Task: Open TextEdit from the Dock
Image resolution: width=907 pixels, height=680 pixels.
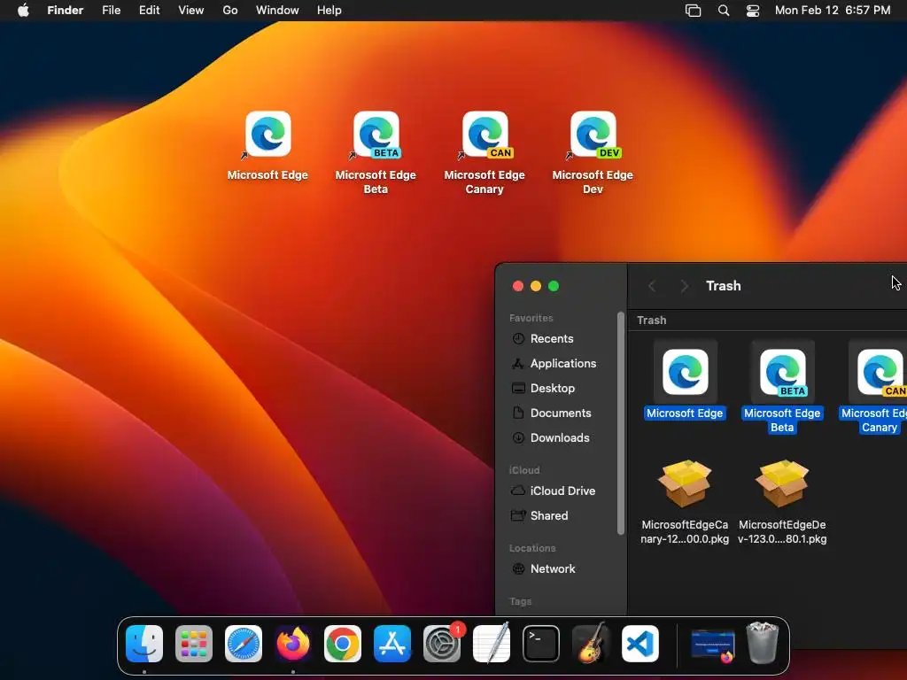Action: point(492,644)
